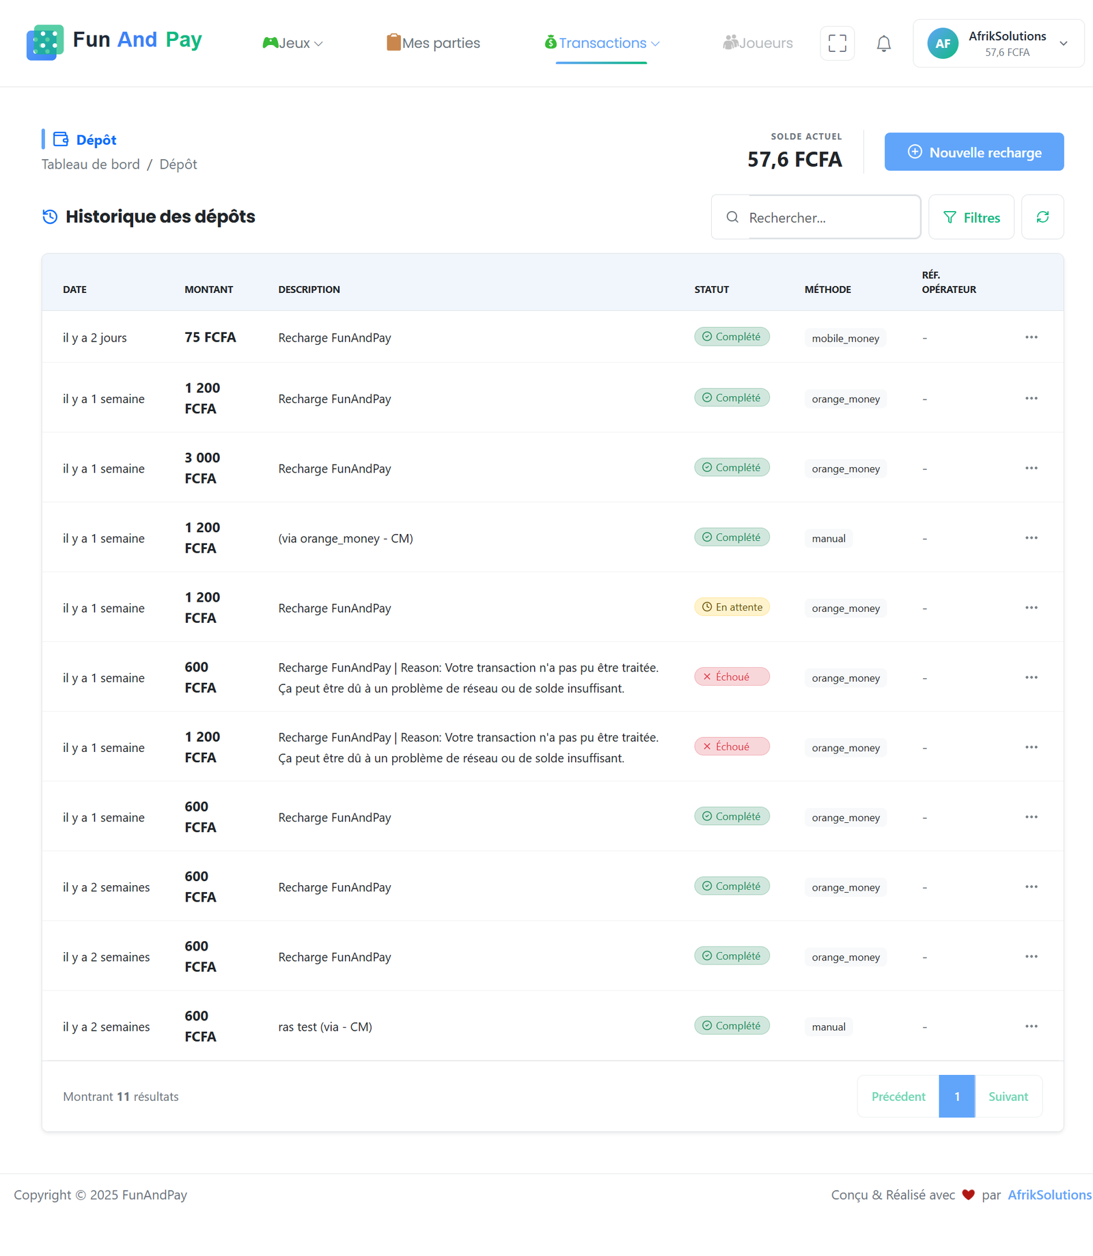Click the Nouvelle recharge button
The image size is (1093, 1256).
(x=973, y=152)
